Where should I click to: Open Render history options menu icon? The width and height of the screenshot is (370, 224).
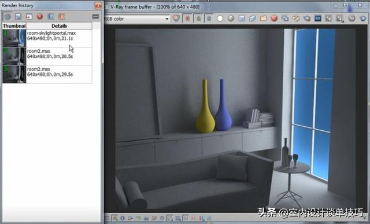[95, 16]
